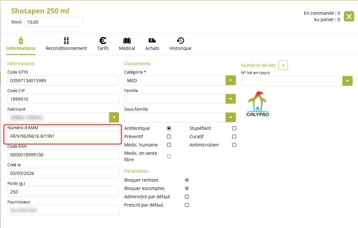The image size is (358, 228).
Task: Open the Fabricant dropdown list
Action: coord(114,117)
